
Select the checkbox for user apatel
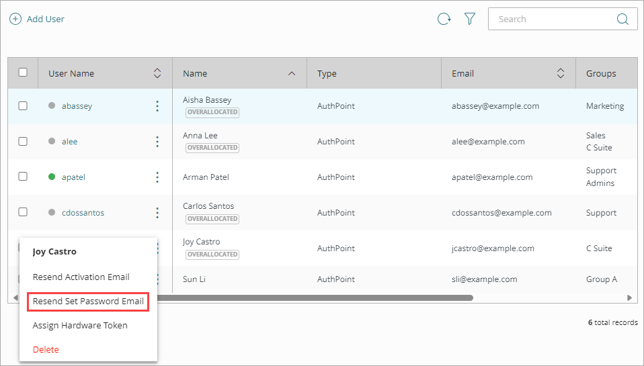click(23, 177)
